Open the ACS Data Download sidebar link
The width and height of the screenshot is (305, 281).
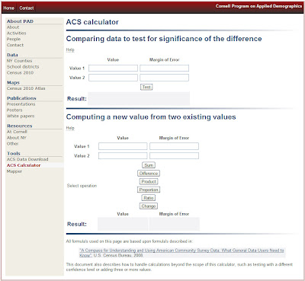27,159
